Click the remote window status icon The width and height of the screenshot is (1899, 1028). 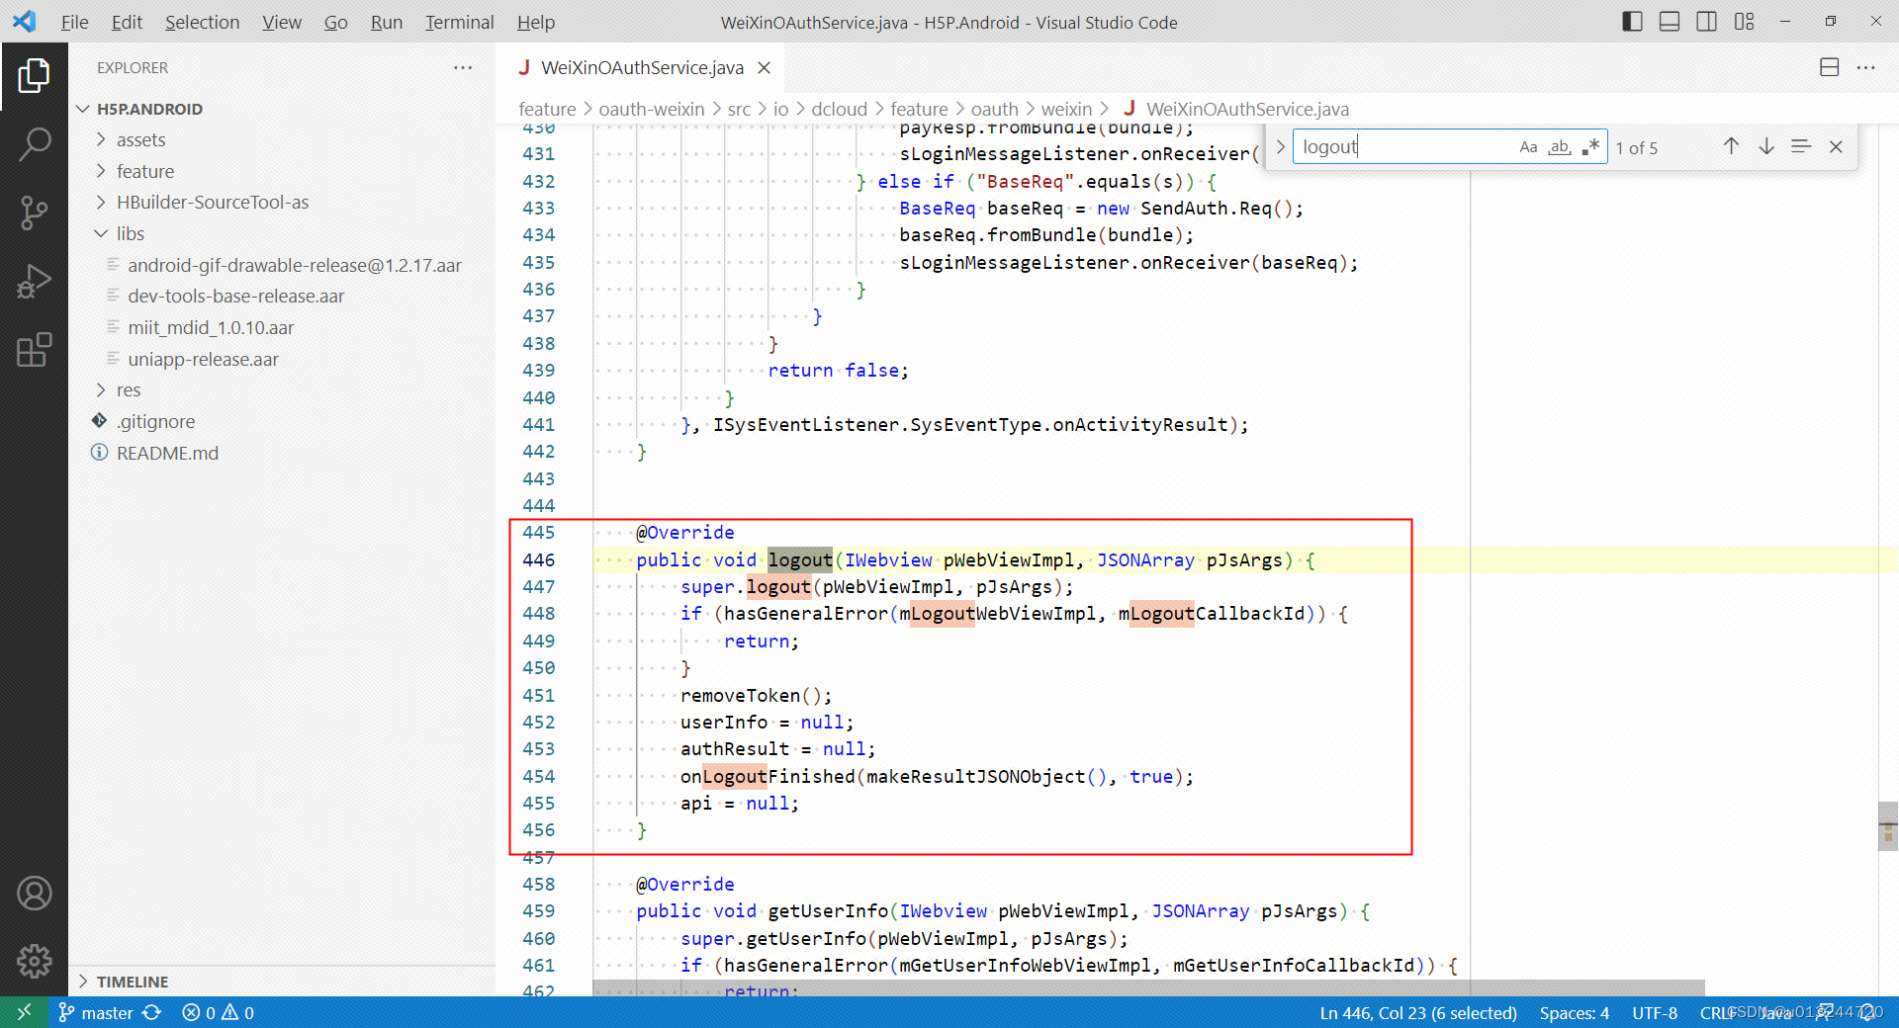[x=24, y=1012]
